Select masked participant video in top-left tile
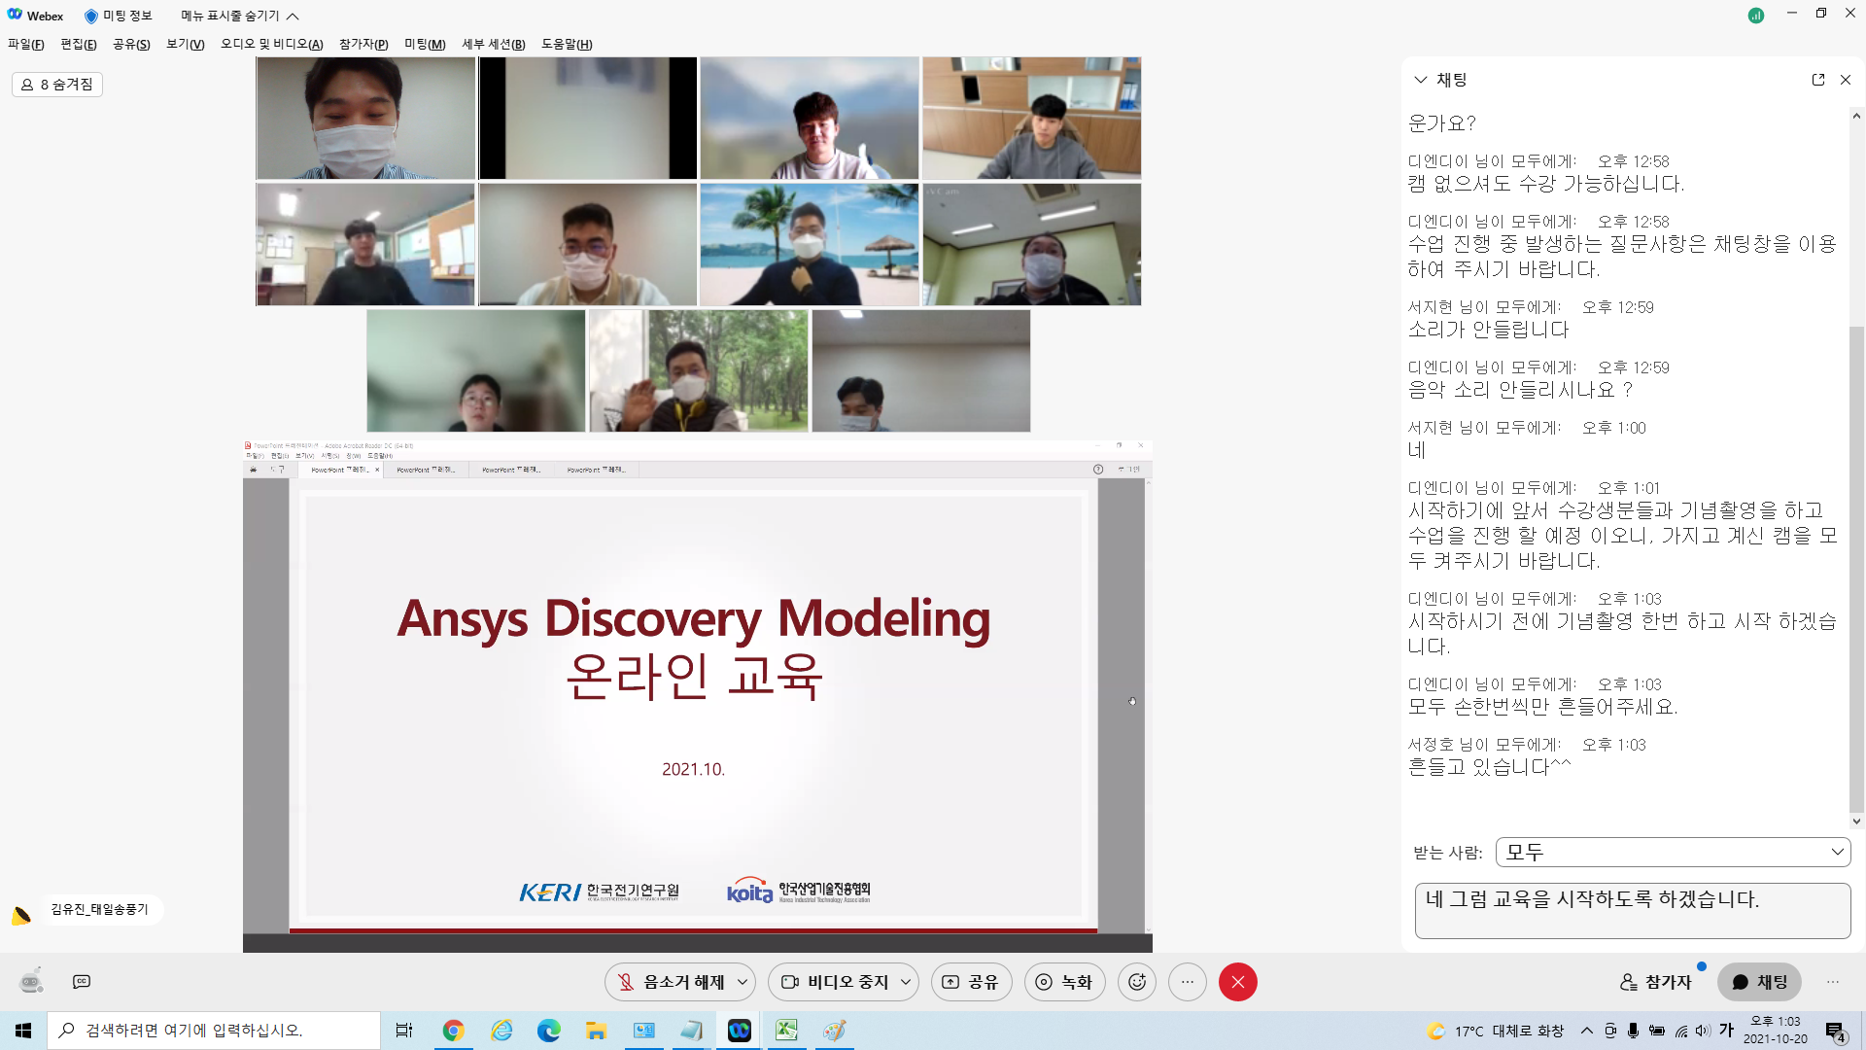 [365, 118]
